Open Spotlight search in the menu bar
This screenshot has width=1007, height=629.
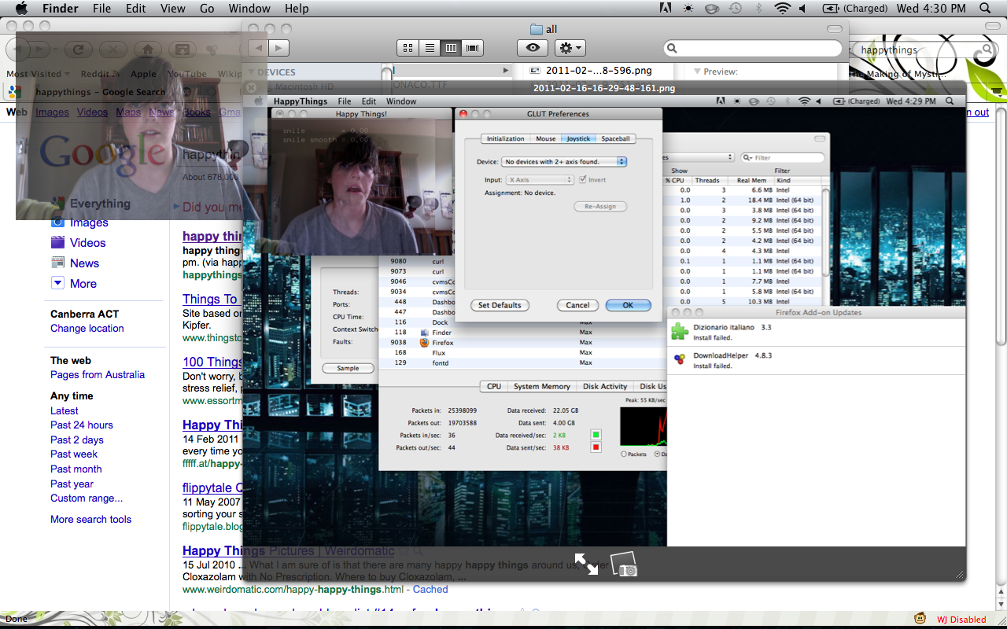click(984, 9)
